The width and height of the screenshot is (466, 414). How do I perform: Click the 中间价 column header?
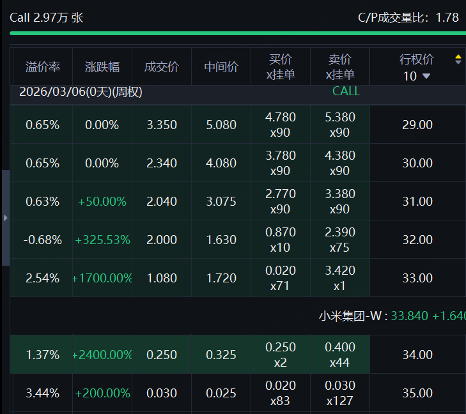pos(221,67)
